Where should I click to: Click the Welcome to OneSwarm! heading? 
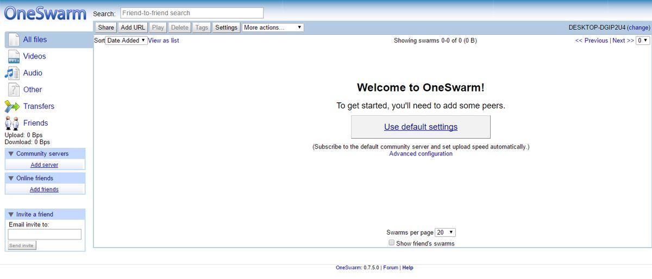(421, 87)
